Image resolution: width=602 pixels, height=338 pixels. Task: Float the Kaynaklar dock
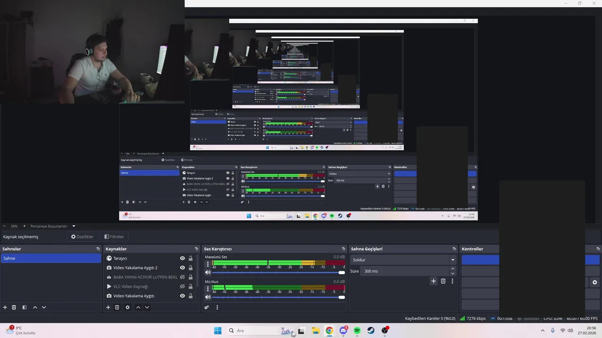[x=197, y=249]
